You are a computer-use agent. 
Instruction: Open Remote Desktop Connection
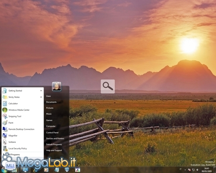[23, 129]
